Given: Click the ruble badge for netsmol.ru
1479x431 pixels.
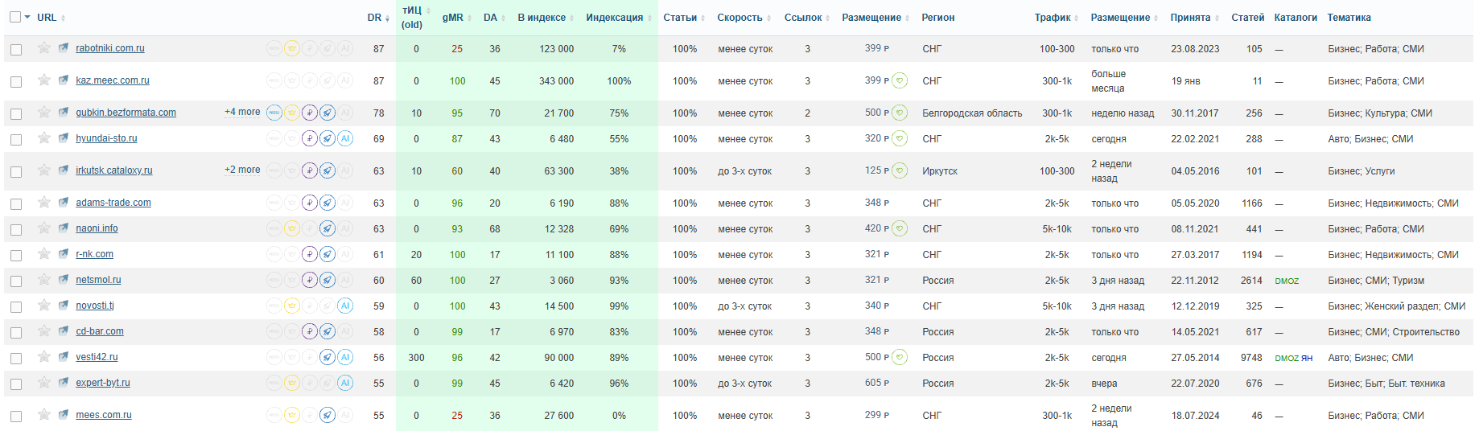Looking at the screenshot, I should [310, 280].
